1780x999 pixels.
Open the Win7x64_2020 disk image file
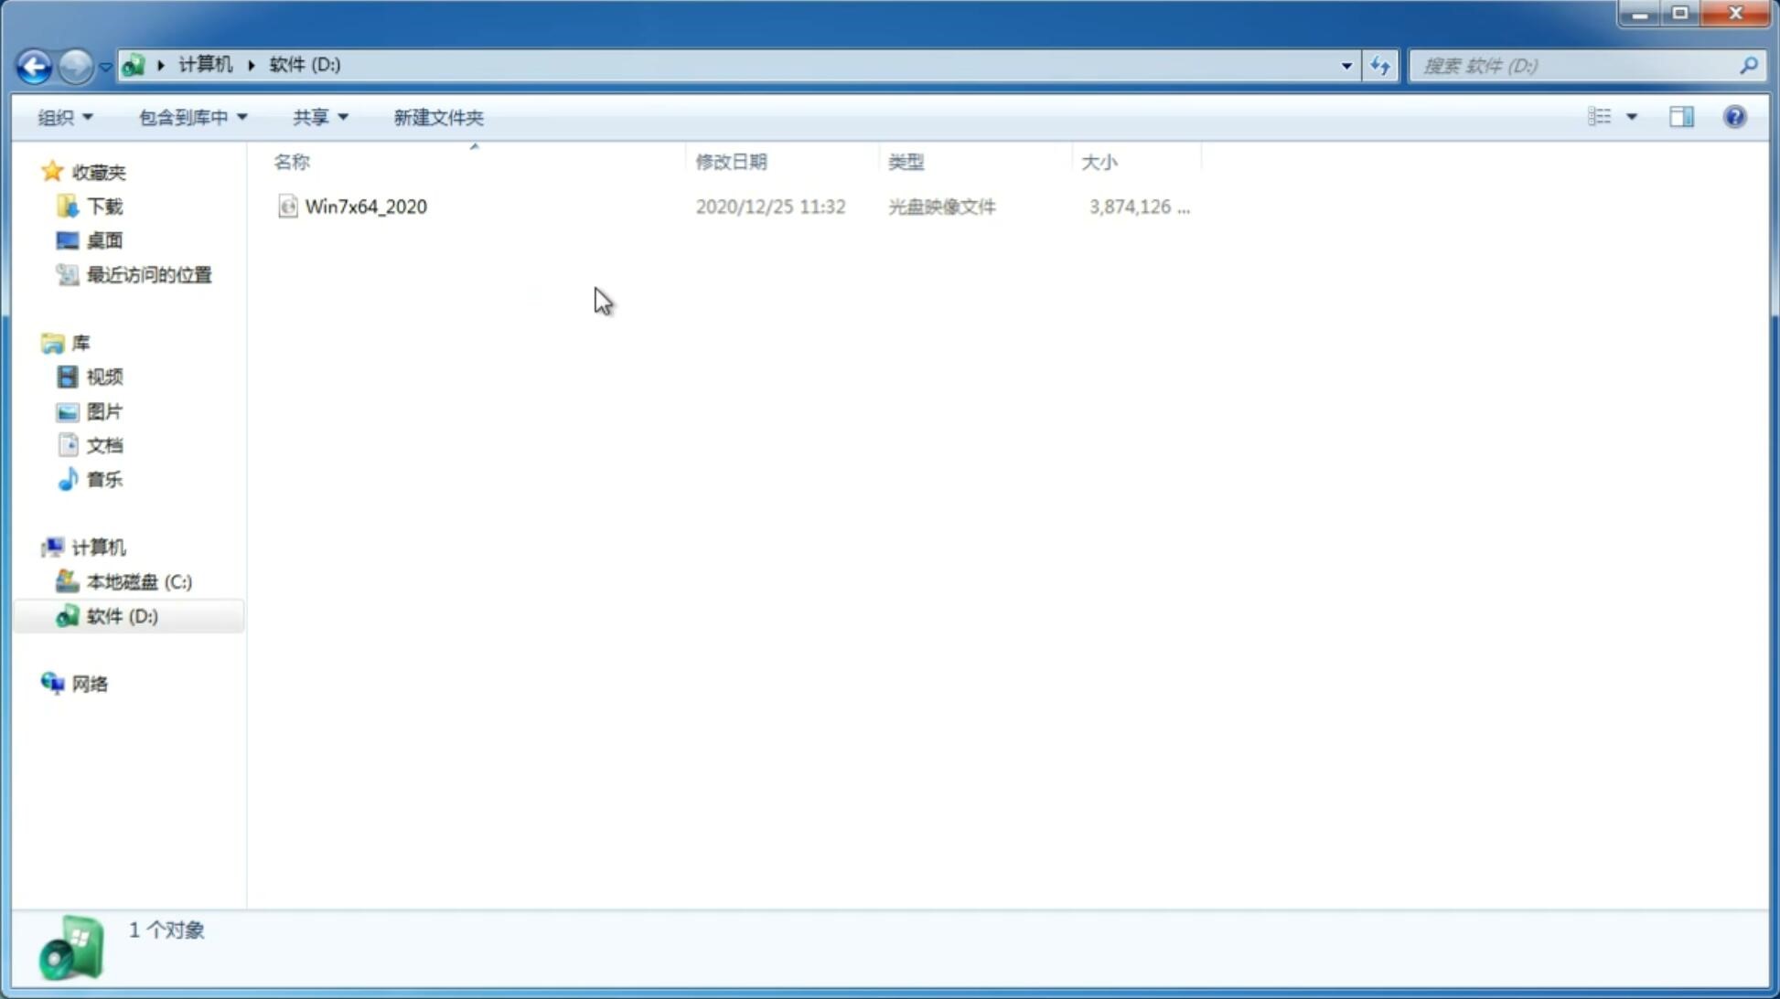(366, 207)
